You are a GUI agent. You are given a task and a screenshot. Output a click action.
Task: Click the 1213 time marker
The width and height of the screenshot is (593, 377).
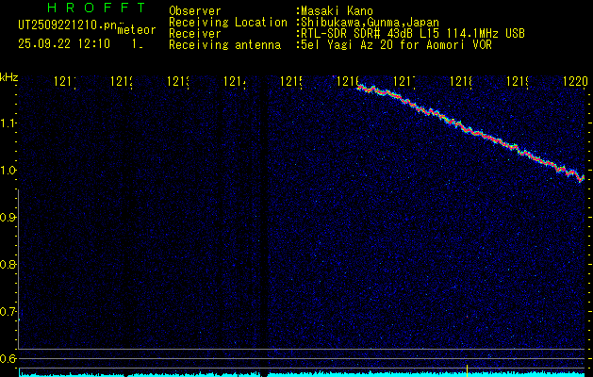[178, 82]
